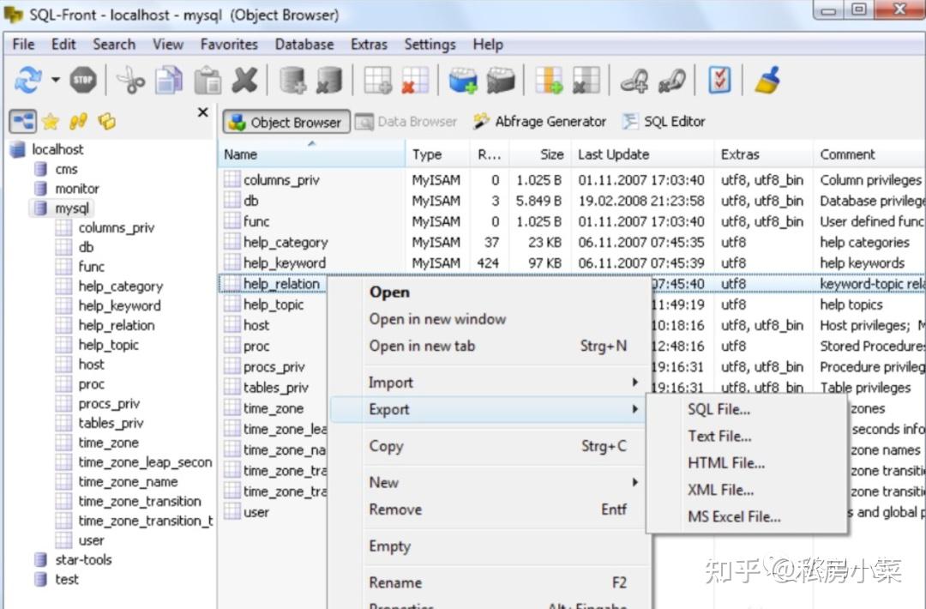The height and width of the screenshot is (609, 926).
Task: Select the Cut scissors toolbar icon
Action: (131, 79)
